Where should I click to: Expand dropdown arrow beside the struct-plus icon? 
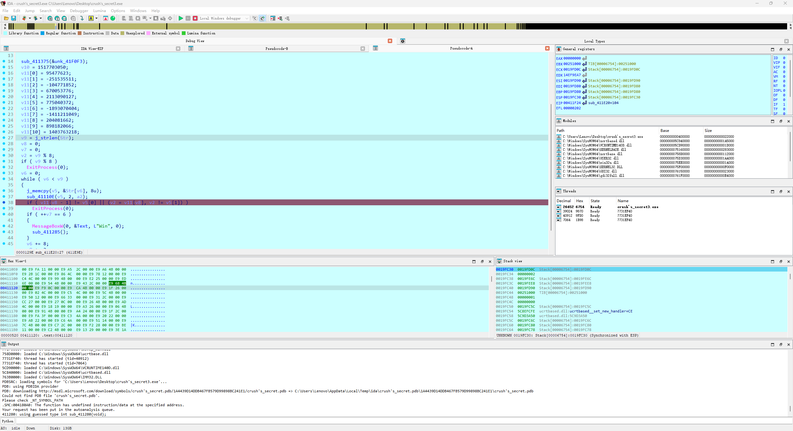pyautogui.click(x=150, y=19)
